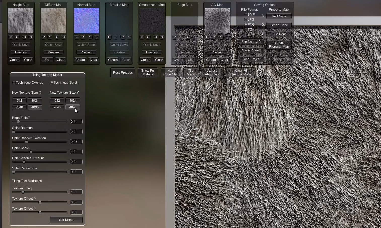
Task: Click the C button under Normal Map
Action: pyautogui.click(x=83, y=37)
